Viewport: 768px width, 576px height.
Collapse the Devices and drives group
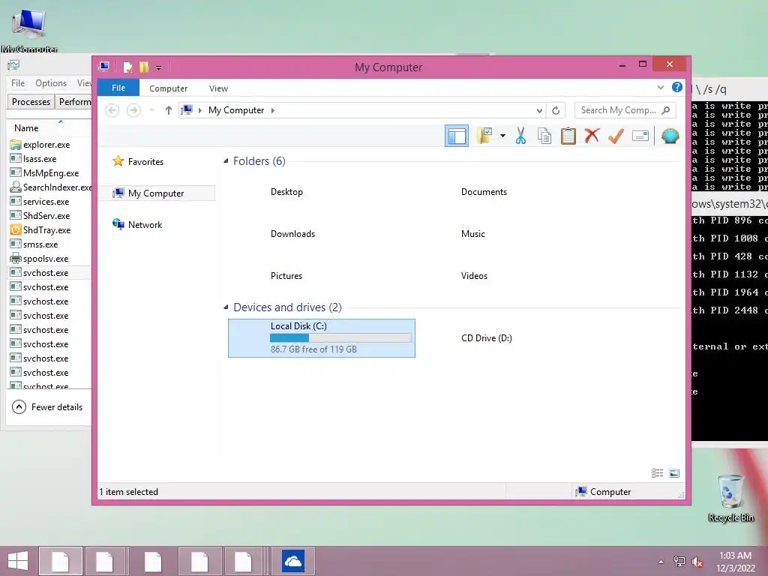(x=226, y=307)
